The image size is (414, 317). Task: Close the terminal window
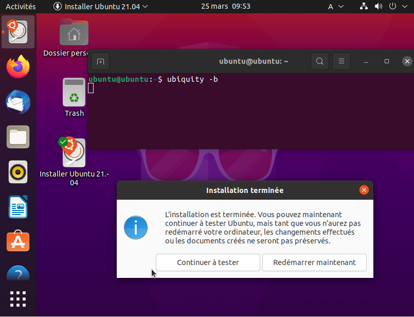407,61
